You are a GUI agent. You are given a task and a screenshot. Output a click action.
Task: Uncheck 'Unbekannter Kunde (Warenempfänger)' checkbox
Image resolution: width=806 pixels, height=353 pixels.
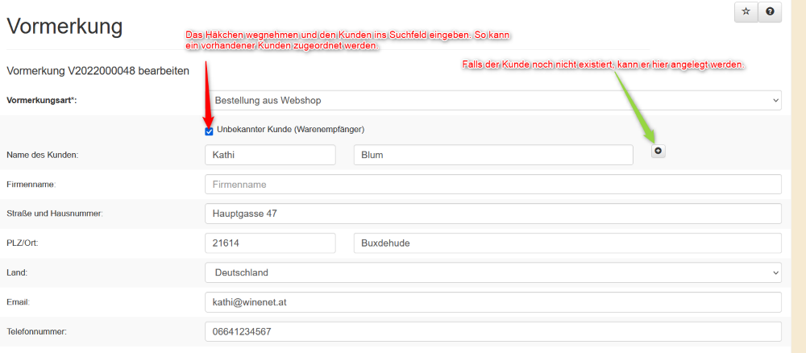210,131
